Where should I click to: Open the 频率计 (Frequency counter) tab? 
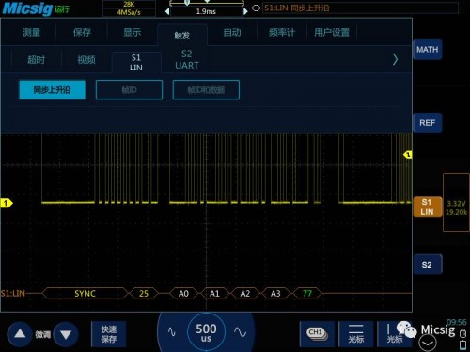282,32
